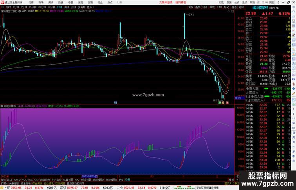Click the indicator pane settings icon beside 变盘抄筹点
This screenshot has height=190, width=296.
pyautogui.click(x=2, y=106)
